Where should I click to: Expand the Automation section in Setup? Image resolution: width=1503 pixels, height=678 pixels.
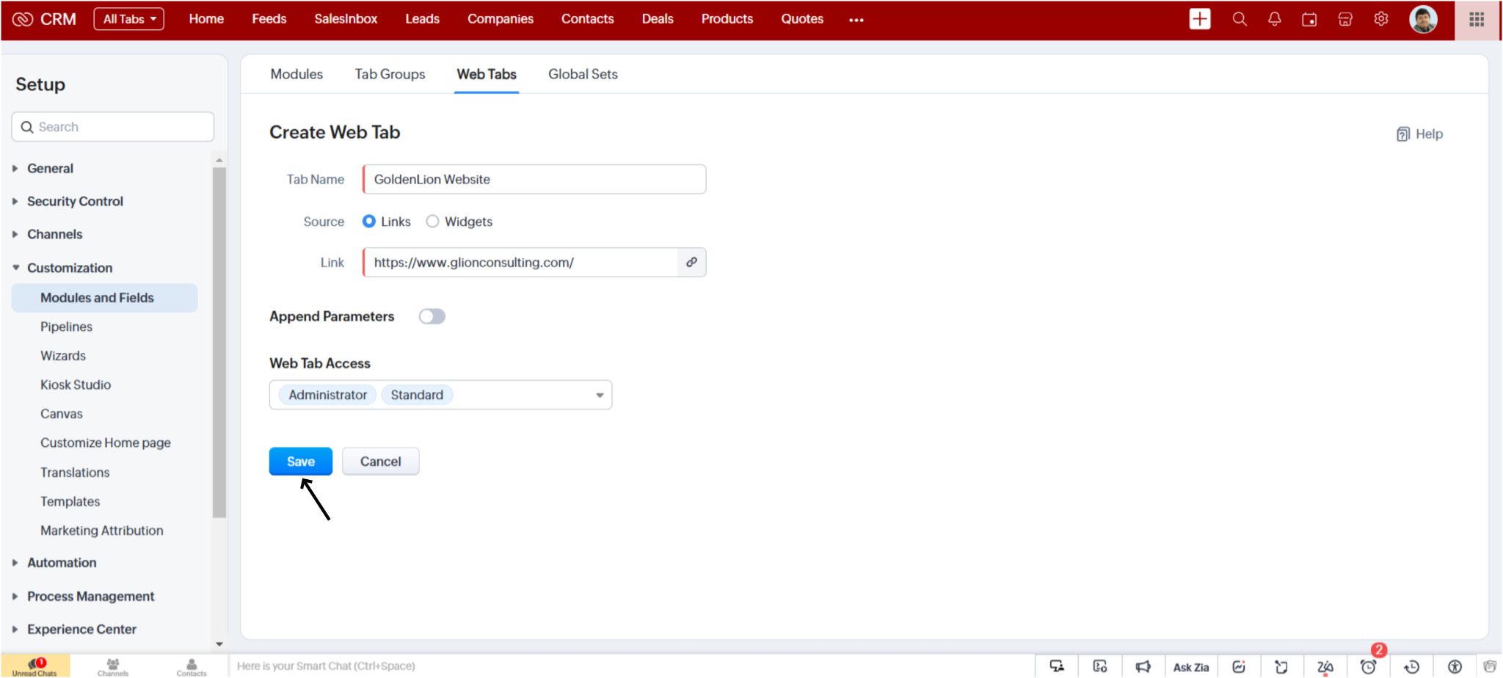tap(62, 562)
